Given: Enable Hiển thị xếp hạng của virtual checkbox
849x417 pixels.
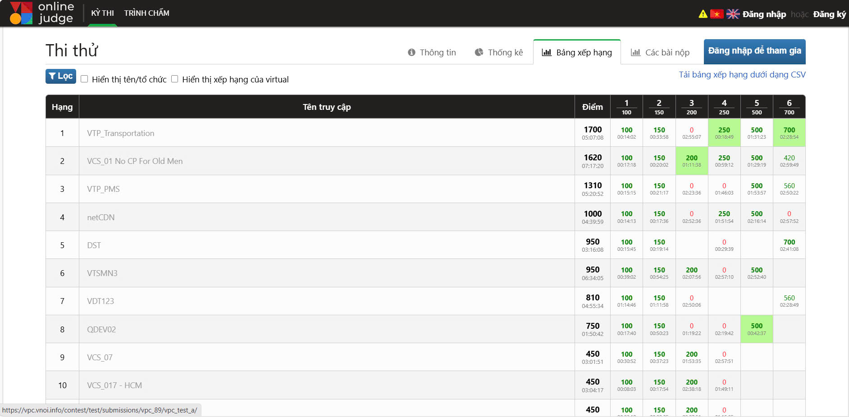Looking at the screenshot, I should click(x=174, y=79).
